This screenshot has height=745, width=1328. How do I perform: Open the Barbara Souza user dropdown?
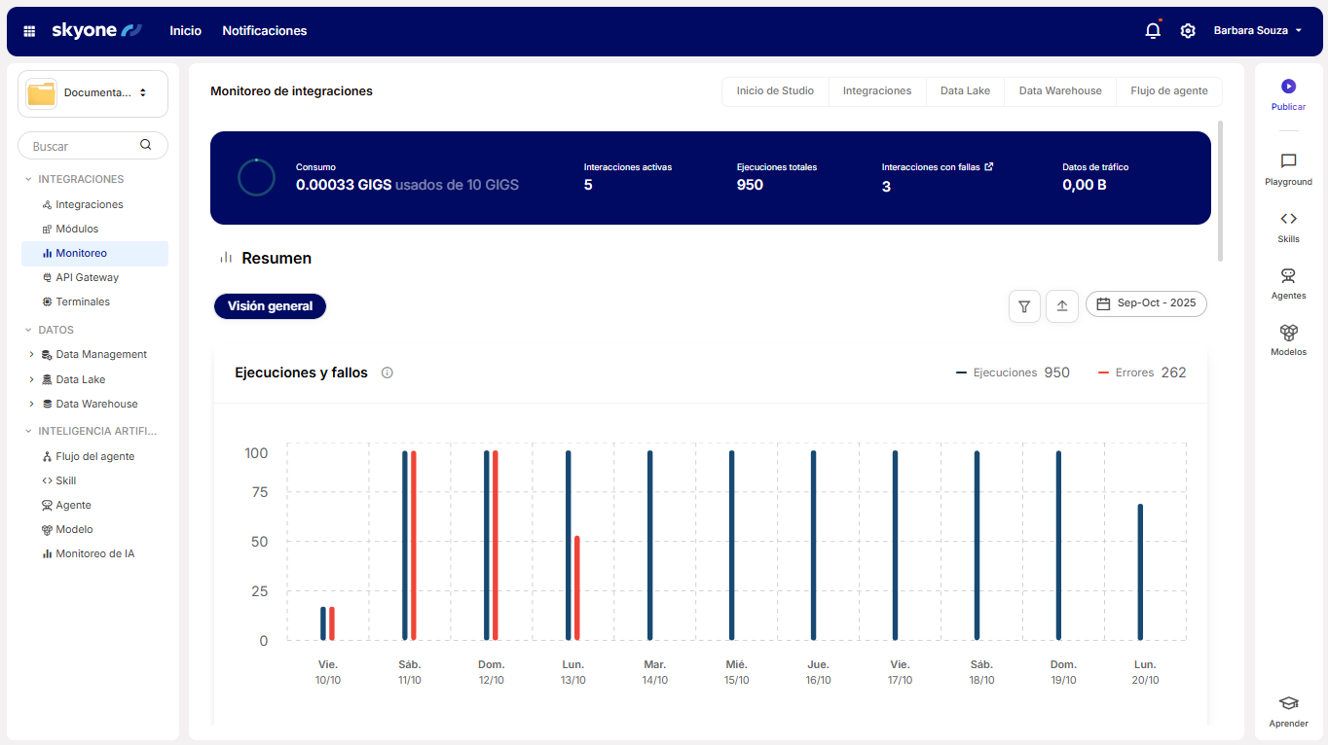1257,31
